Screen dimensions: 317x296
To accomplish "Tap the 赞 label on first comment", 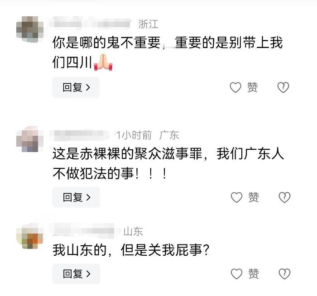I will pyautogui.click(x=253, y=87).
